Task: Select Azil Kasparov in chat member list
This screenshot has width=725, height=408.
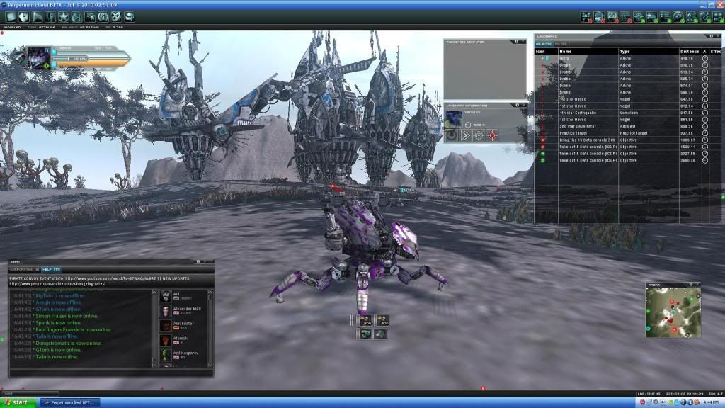Action: coord(183,355)
